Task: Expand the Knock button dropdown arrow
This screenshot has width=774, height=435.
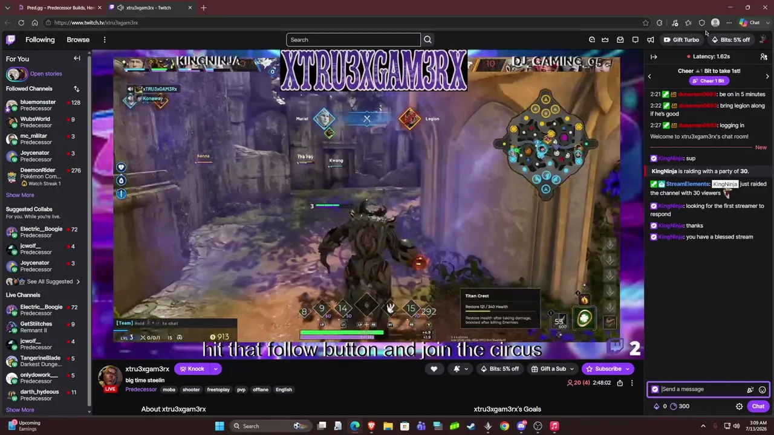Action: pos(215,369)
